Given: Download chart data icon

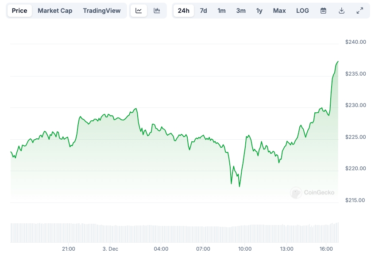Looking at the screenshot, I should (x=341, y=11).
